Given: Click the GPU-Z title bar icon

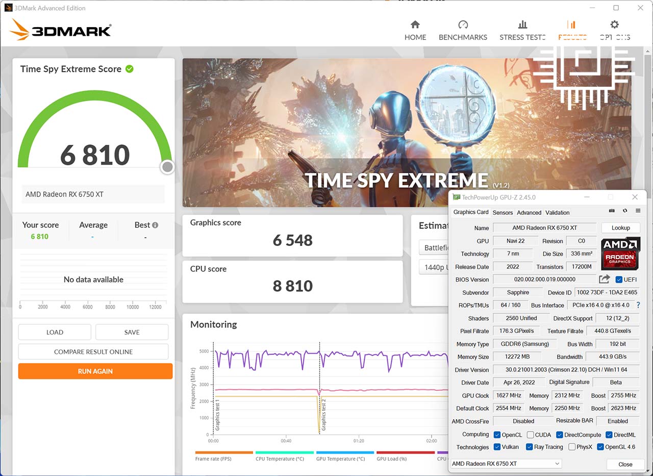Looking at the screenshot, I should pos(457,197).
